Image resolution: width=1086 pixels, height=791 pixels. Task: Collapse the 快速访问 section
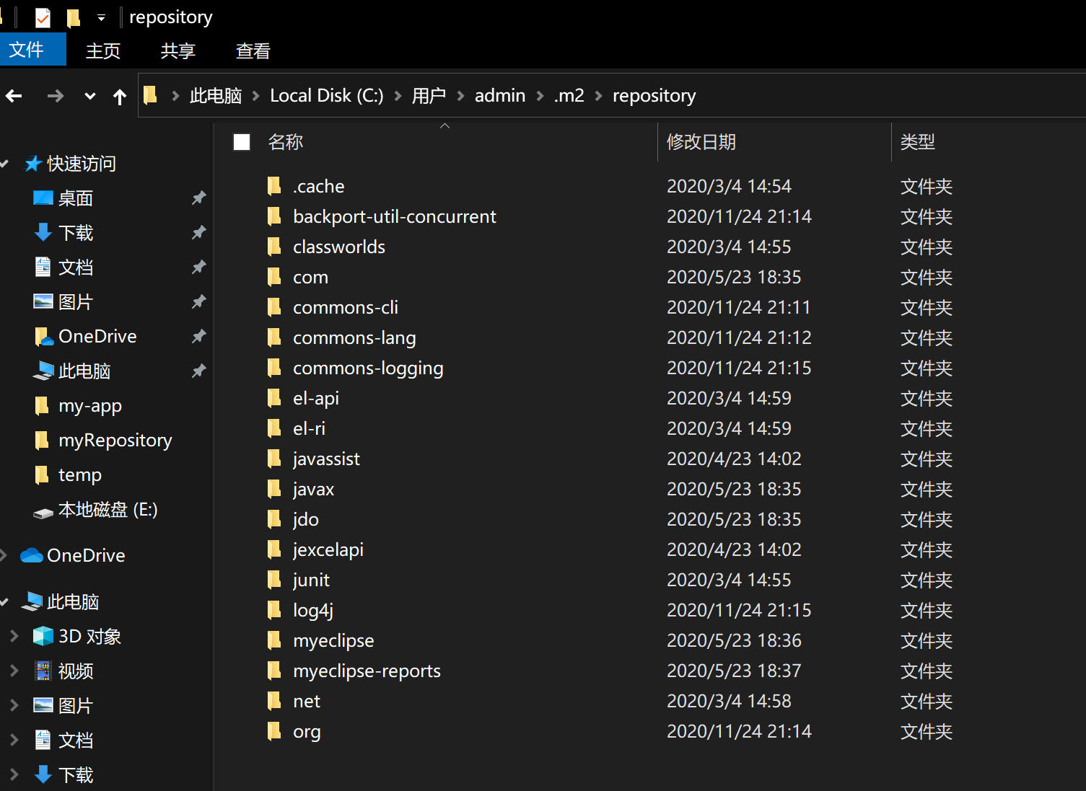tap(4, 164)
